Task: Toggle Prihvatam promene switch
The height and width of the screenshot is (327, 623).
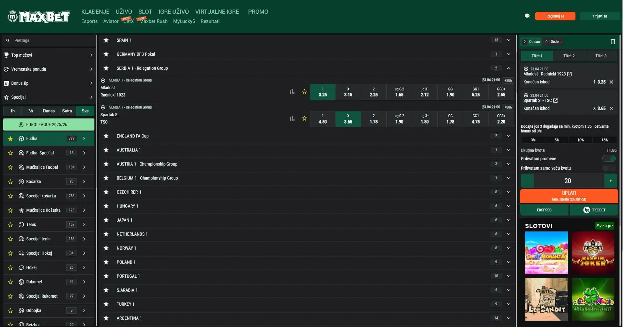Action: (609, 159)
